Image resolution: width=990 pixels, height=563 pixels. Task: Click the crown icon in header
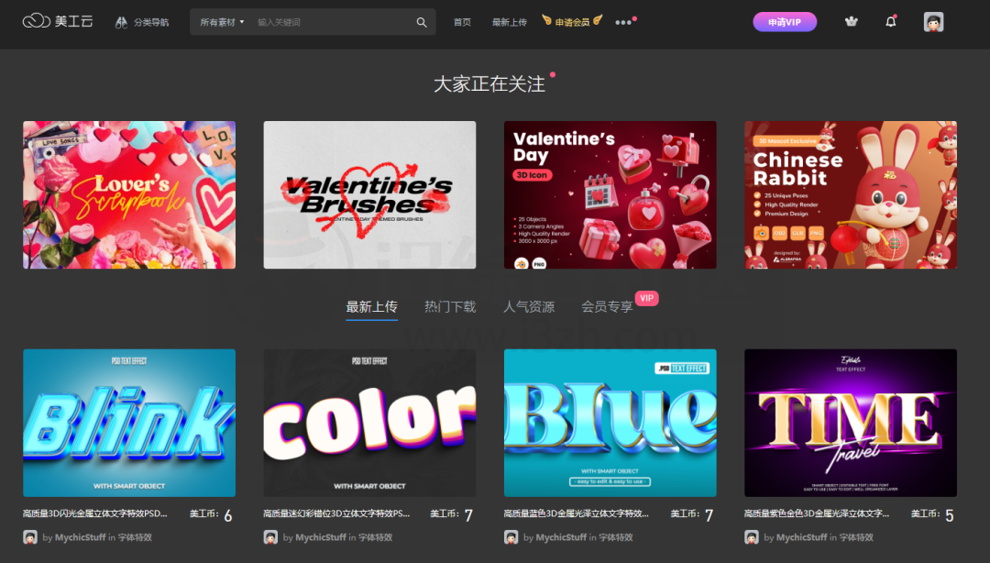coord(851,21)
